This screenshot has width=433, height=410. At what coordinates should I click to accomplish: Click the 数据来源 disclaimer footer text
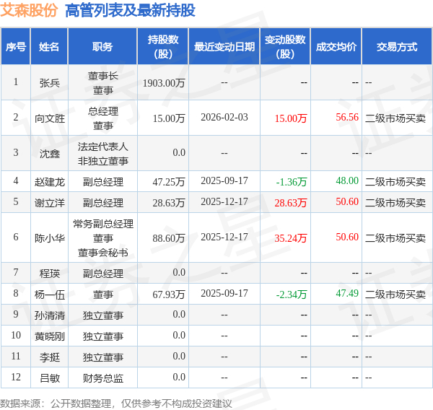tap(116, 404)
